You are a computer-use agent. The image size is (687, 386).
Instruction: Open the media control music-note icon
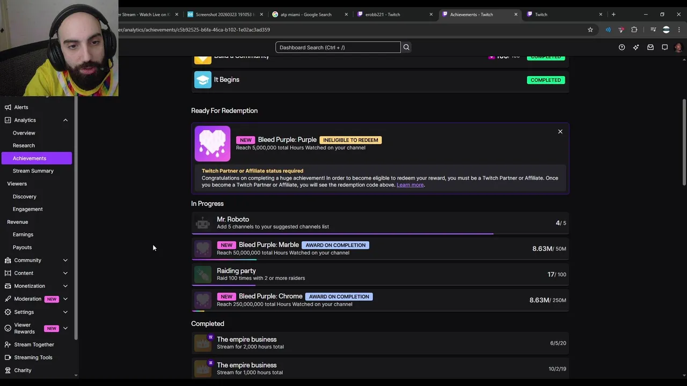click(x=653, y=29)
